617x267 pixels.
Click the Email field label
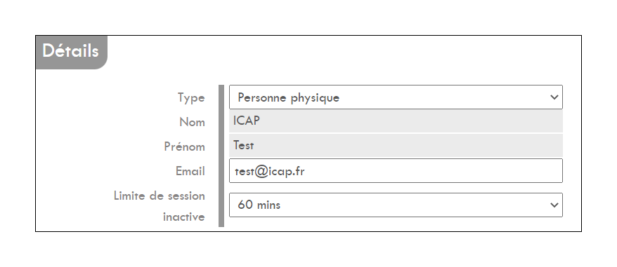[190, 171]
